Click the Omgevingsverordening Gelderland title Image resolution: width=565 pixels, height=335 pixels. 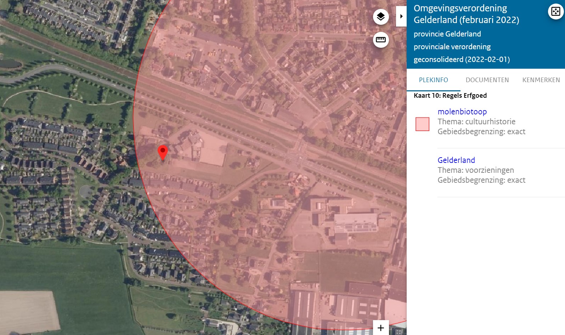[x=466, y=14]
